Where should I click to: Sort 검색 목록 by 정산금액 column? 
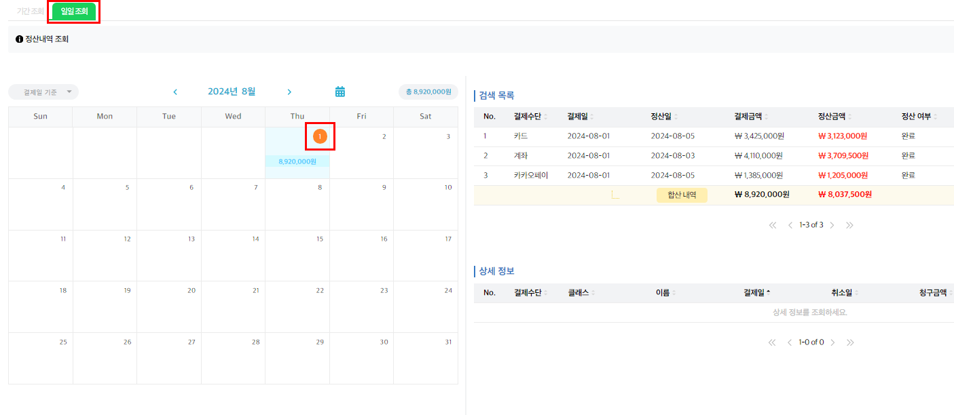tap(834, 117)
